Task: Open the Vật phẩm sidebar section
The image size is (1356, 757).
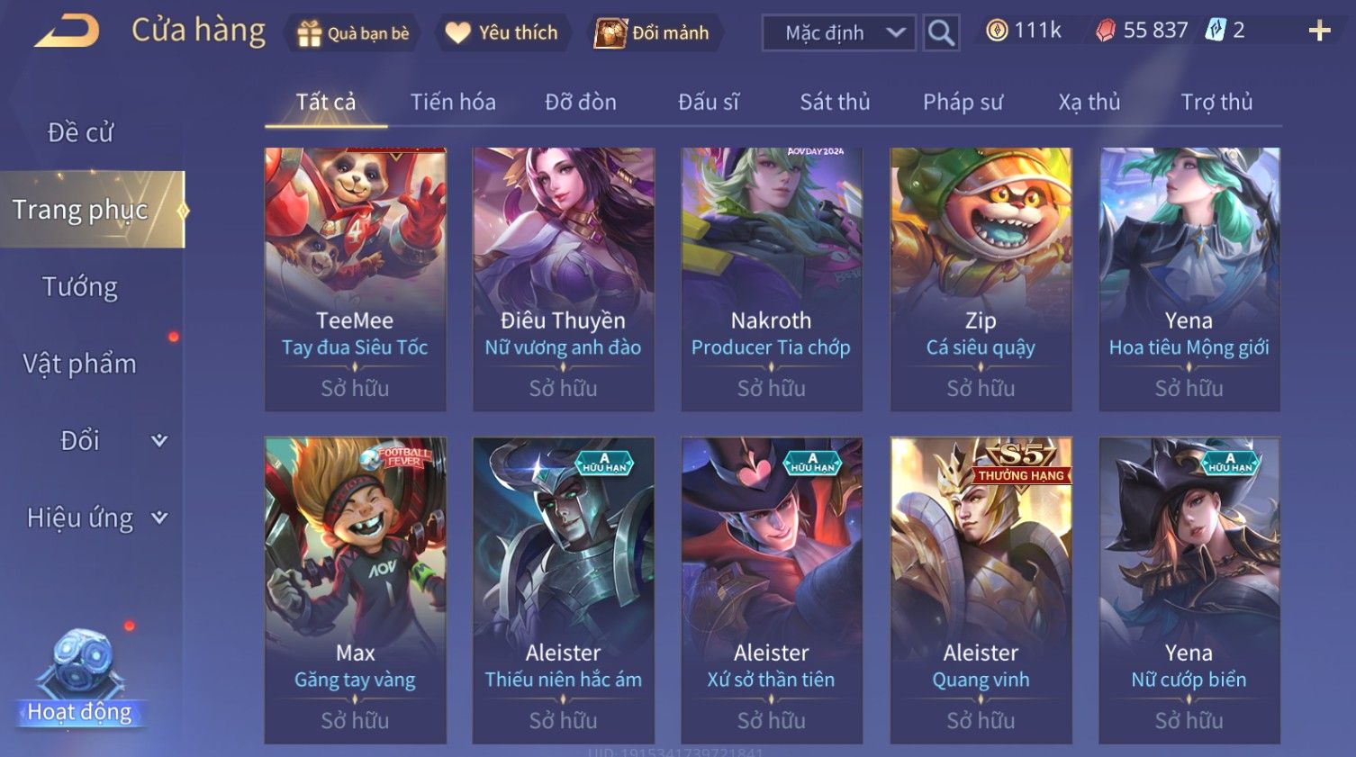Action: [x=80, y=364]
